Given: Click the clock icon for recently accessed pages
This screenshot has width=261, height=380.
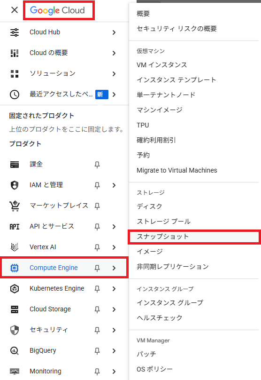Looking at the screenshot, I should [15, 94].
